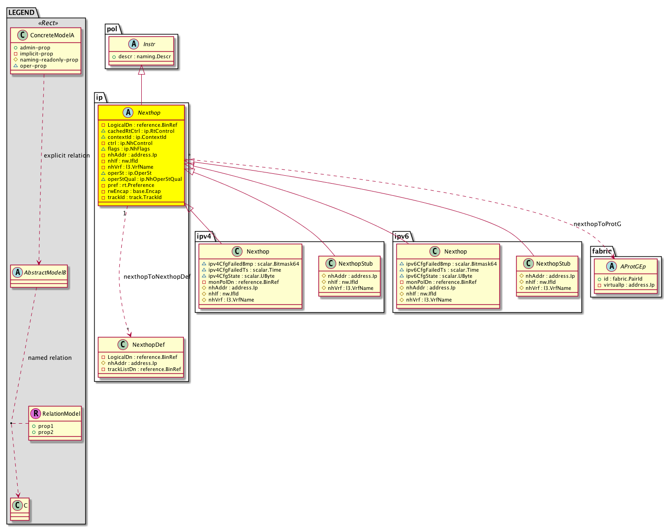Image resolution: width=671 pixels, height=529 pixels.
Task: Click the nexthopToNexthopDef relation label
Action: (x=157, y=277)
